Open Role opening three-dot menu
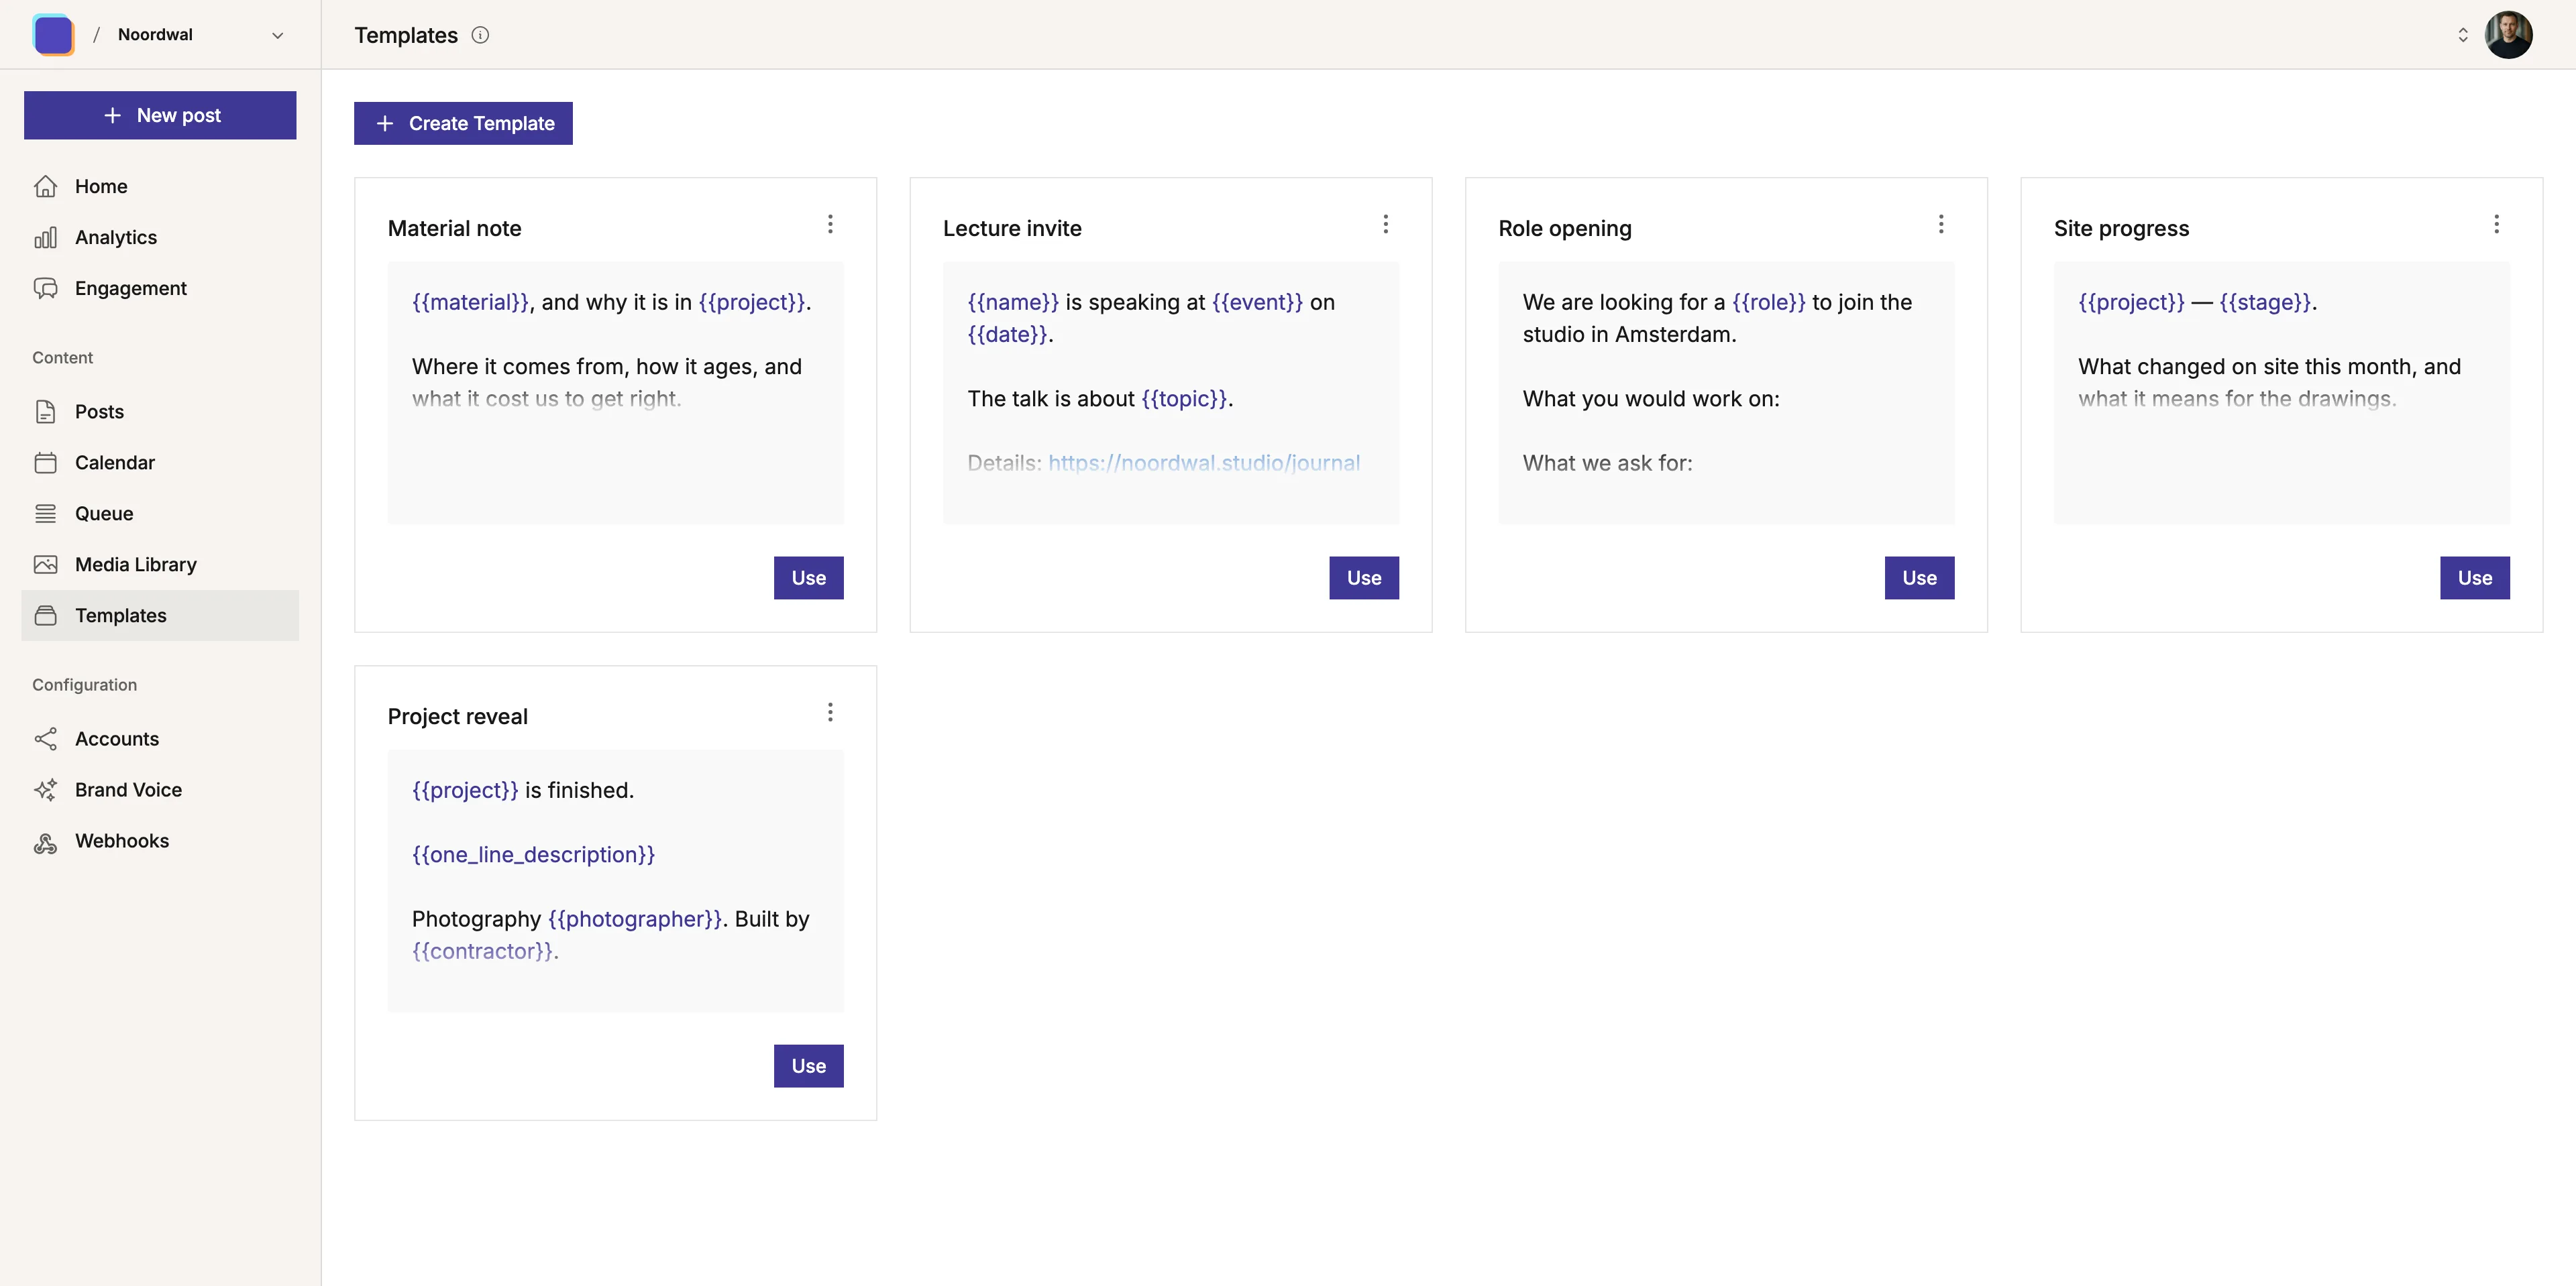Viewport: 2576px width, 1286px height. tap(1941, 224)
